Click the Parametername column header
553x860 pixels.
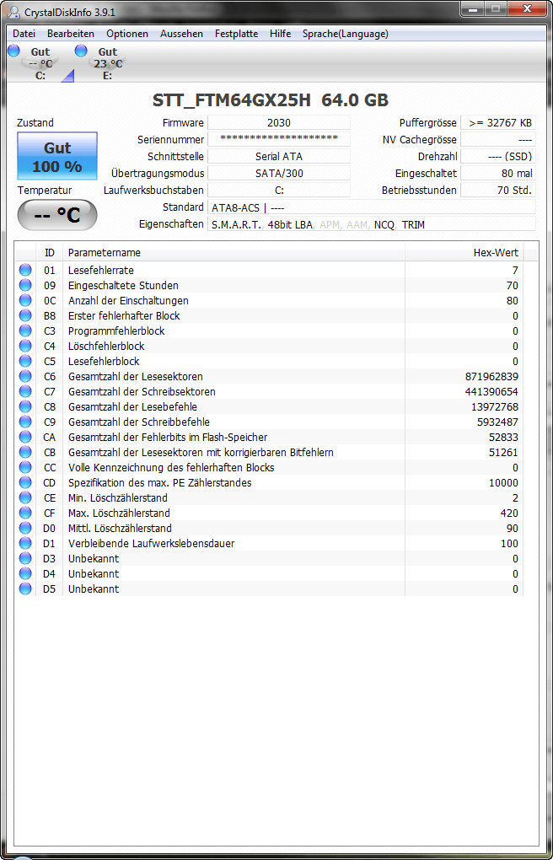pyautogui.click(x=234, y=253)
